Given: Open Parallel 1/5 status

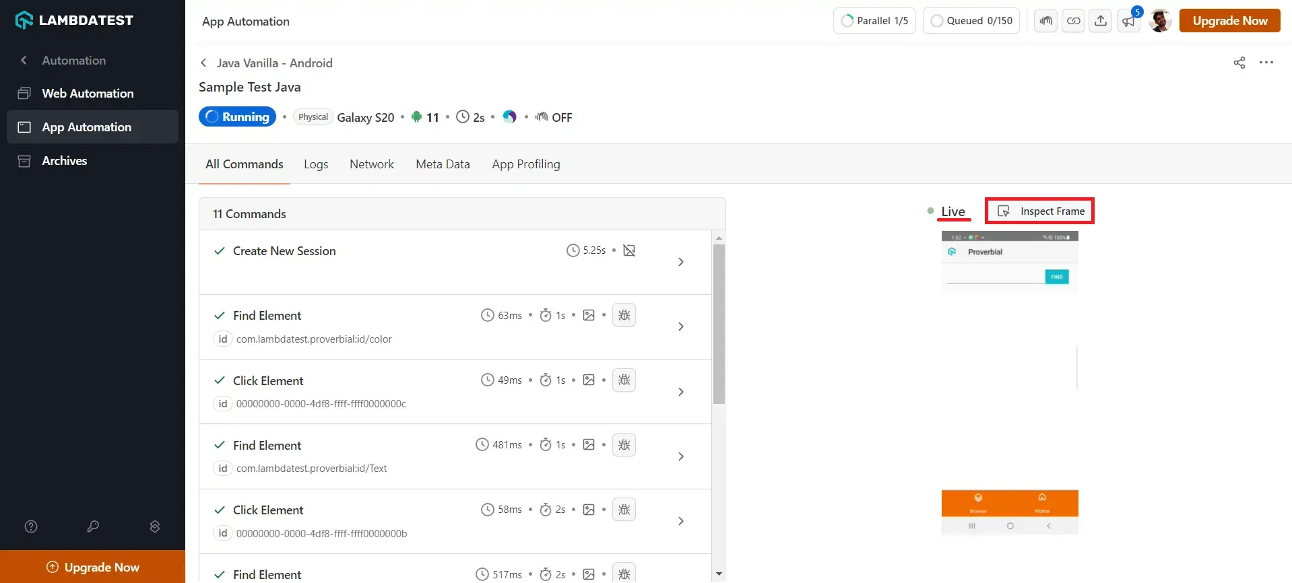Looking at the screenshot, I should tap(874, 21).
